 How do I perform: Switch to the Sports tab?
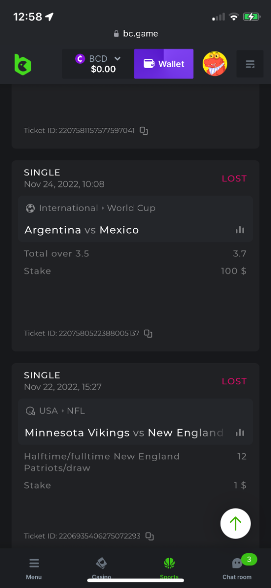coord(169,568)
